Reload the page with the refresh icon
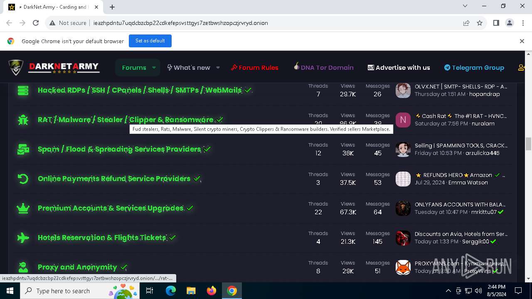The image size is (532, 299). pos(36,23)
